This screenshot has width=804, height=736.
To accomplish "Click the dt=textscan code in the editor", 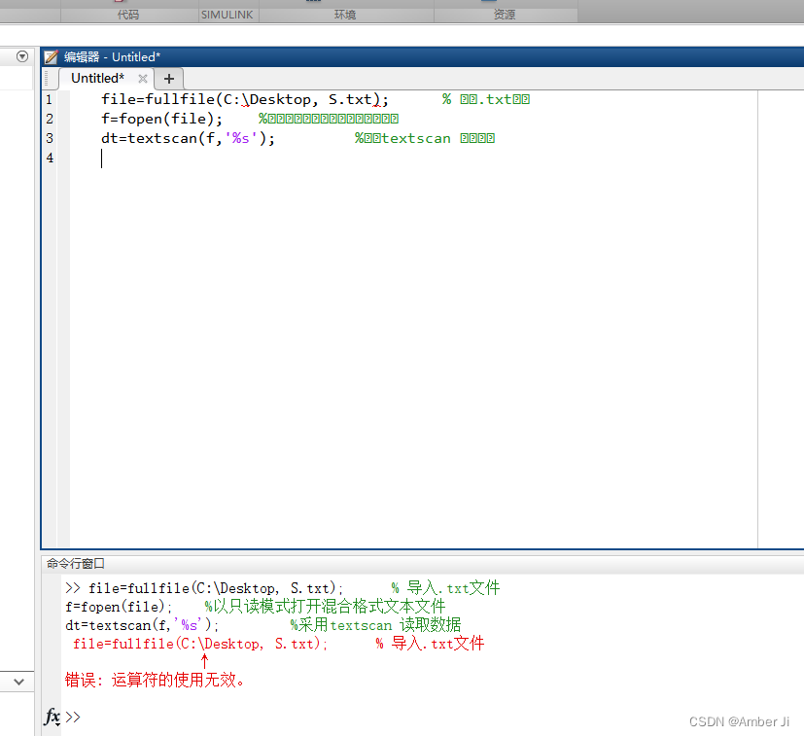I will 189,138.
